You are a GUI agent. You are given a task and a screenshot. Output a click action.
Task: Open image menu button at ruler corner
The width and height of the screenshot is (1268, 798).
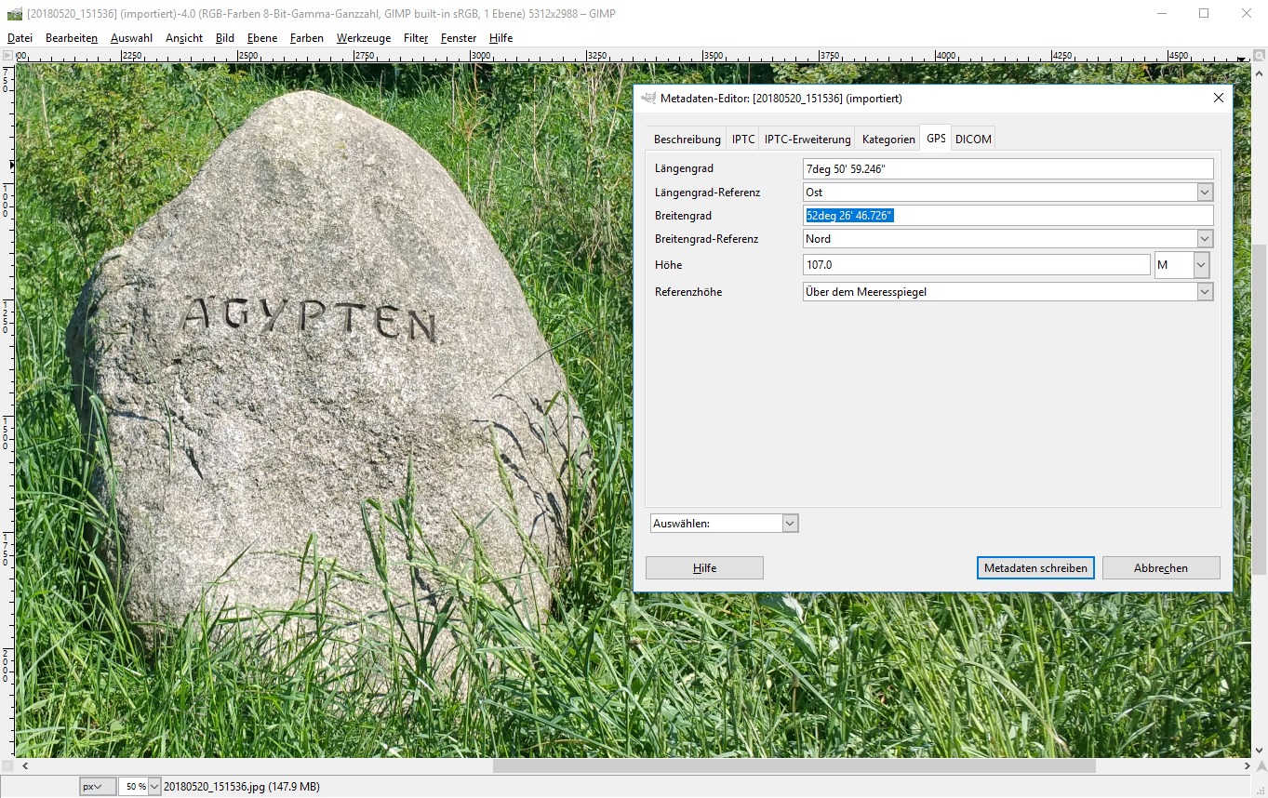click(7, 56)
